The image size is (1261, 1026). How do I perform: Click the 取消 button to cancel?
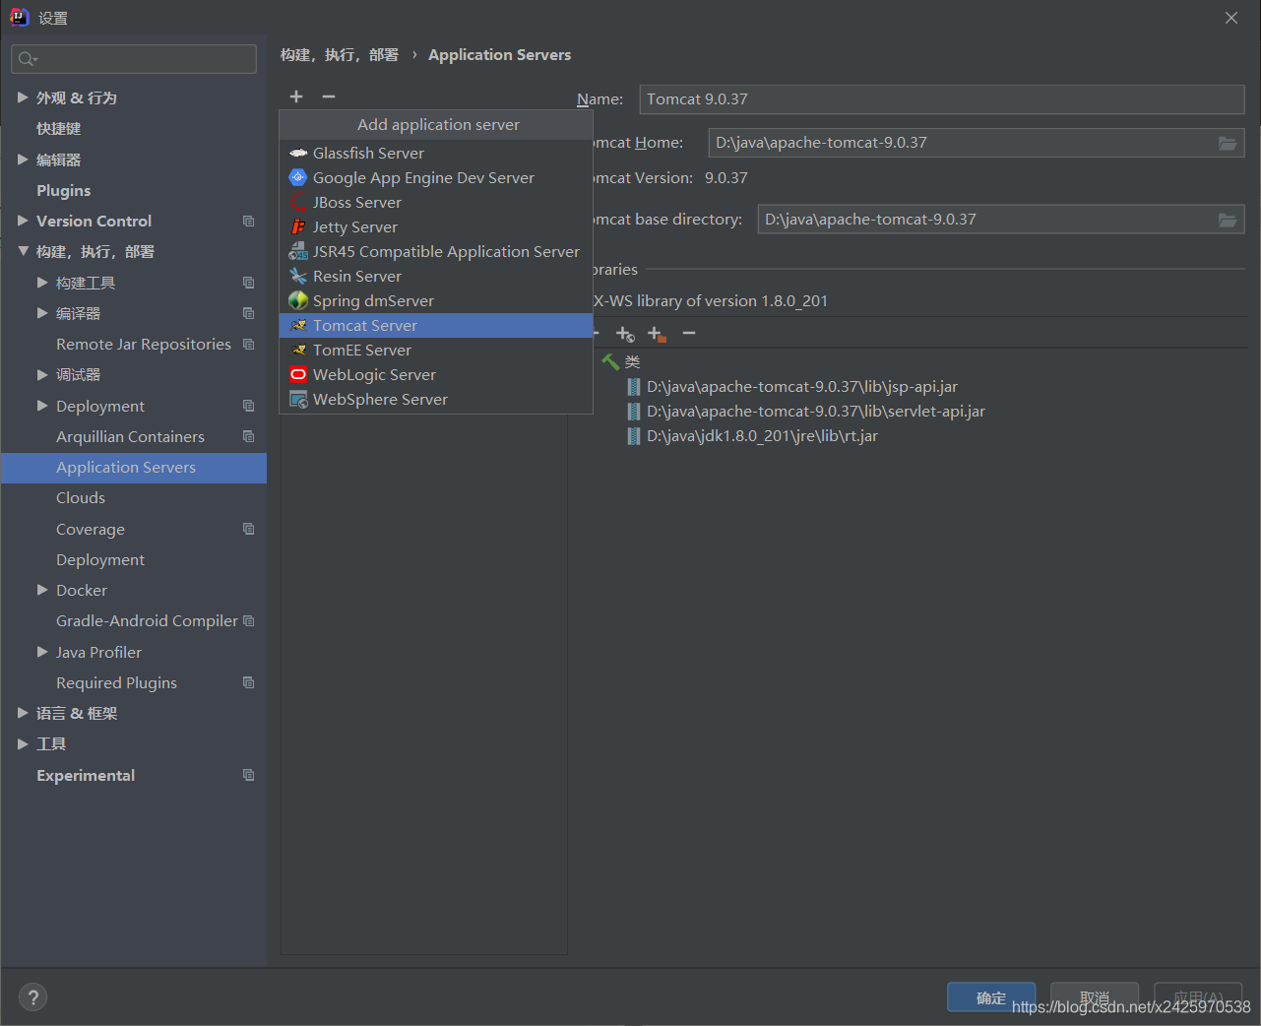click(x=1095, y=997)
